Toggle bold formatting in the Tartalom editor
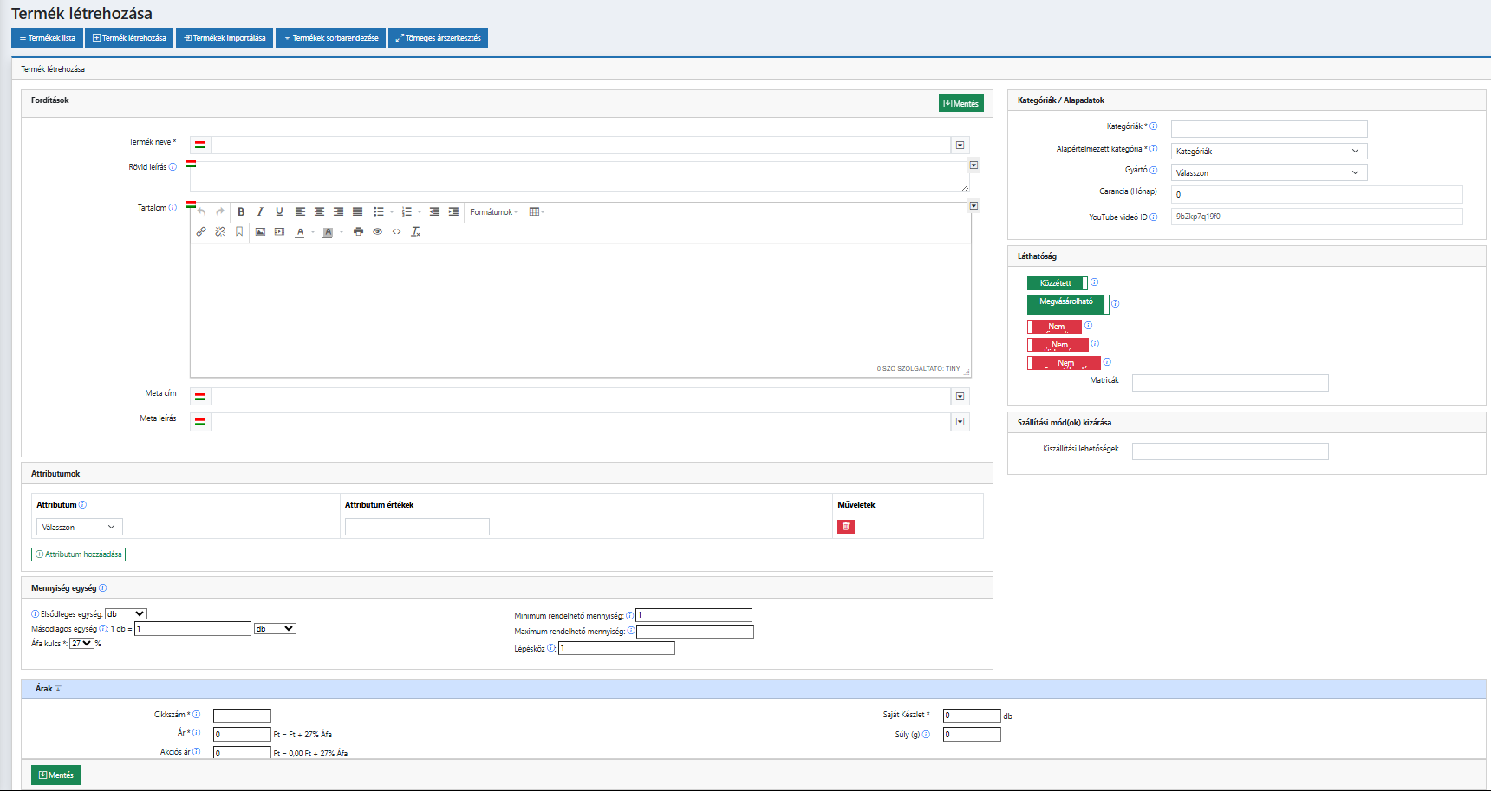The image size is (1491, 791). click(241, 211)
